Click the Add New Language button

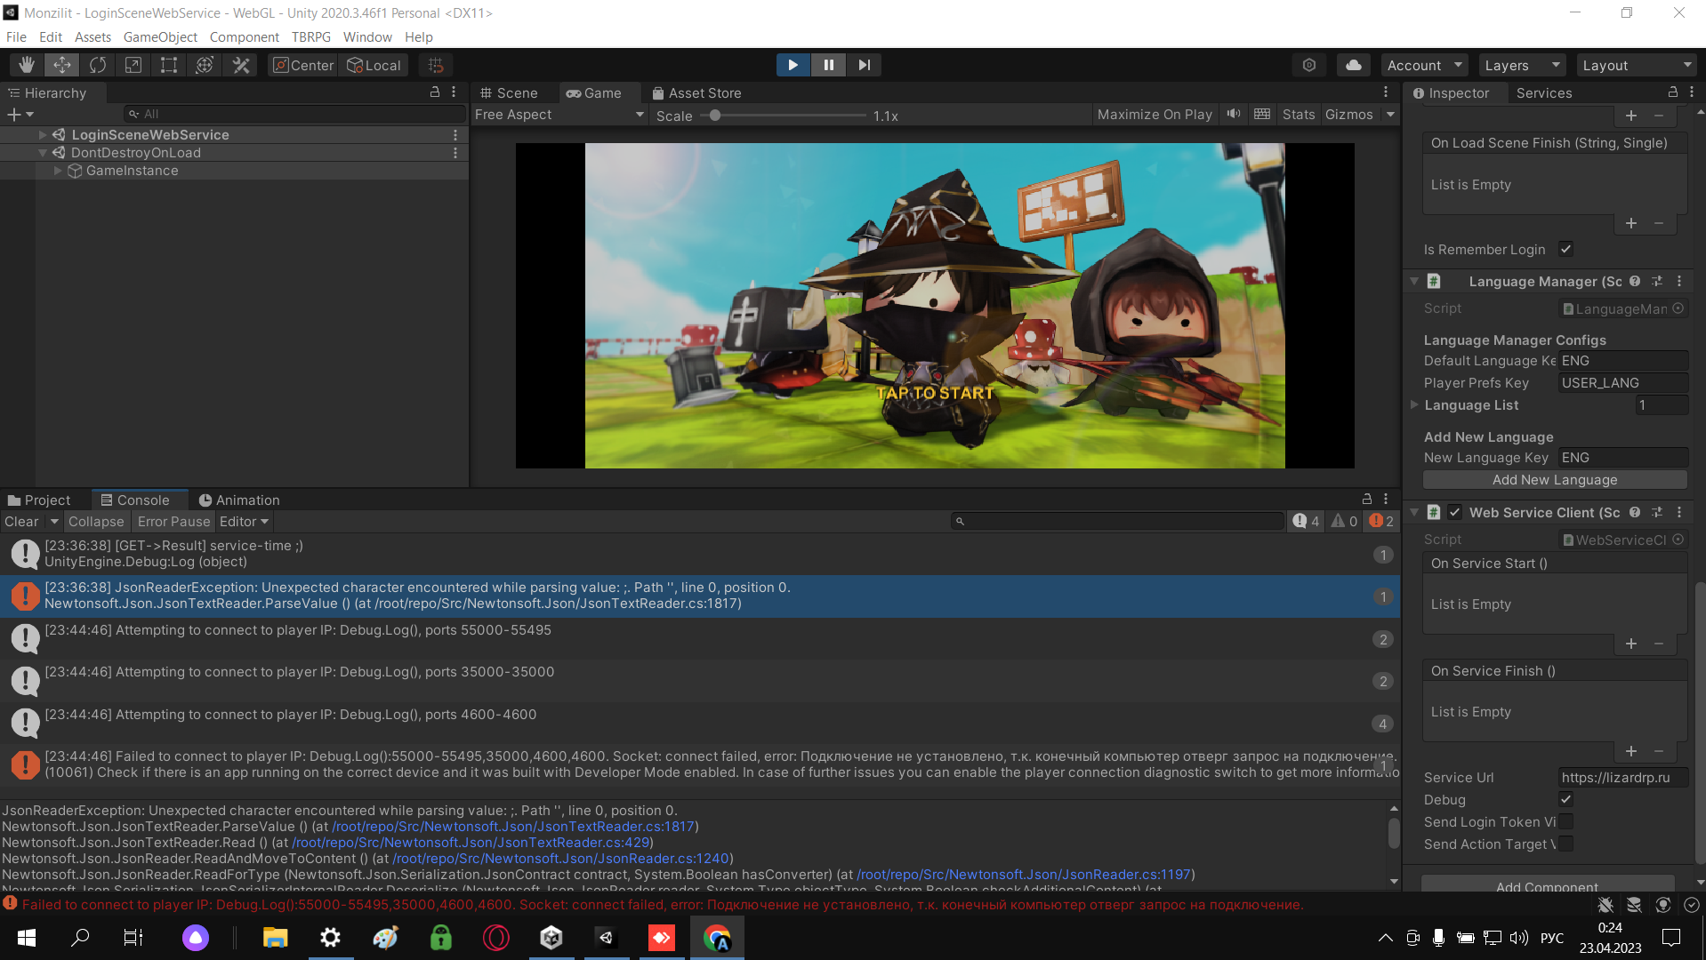[x=1553, y=479]
